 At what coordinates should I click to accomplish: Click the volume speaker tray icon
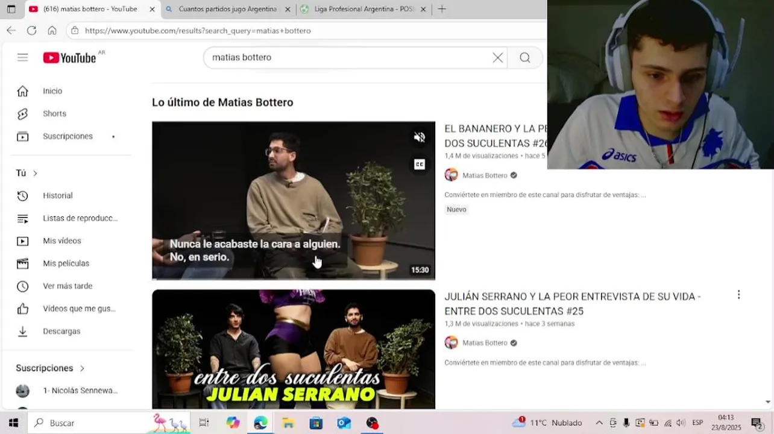[681, 423]
